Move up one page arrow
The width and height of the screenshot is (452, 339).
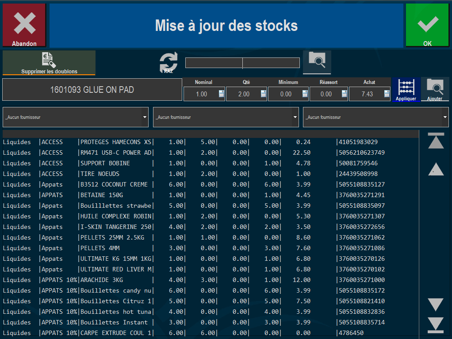(436, 169)
